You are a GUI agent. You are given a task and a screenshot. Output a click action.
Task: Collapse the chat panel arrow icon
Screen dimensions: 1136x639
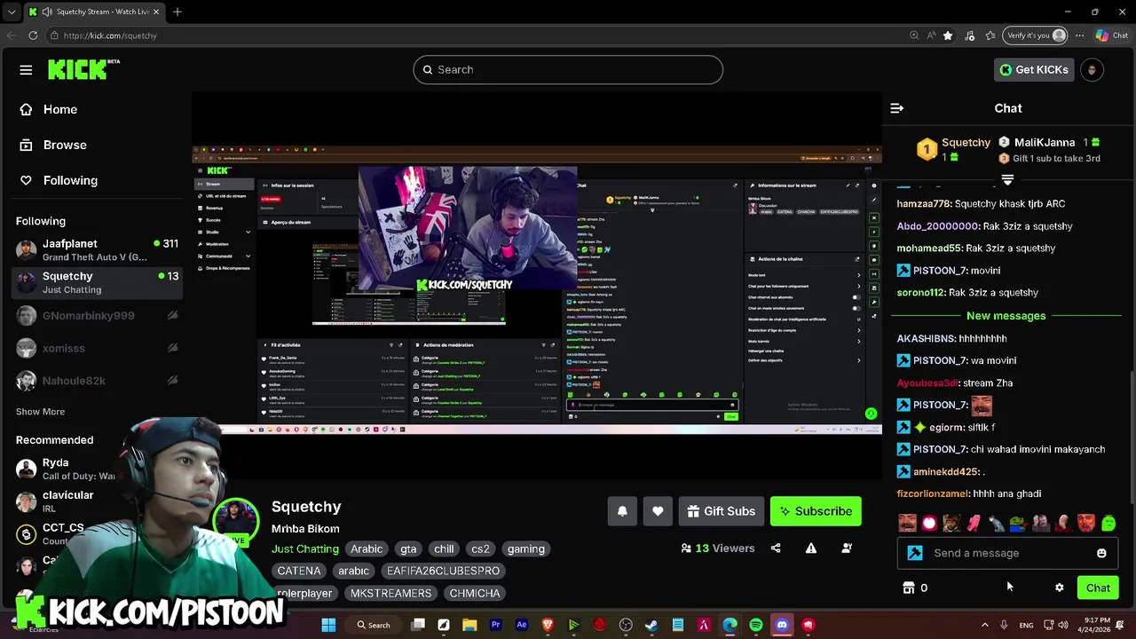click(896, 108)
